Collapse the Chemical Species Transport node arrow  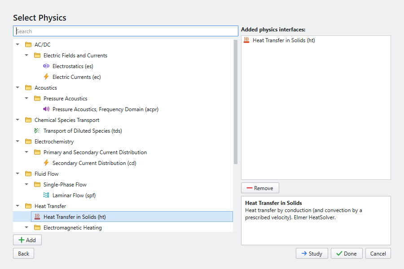point(18,120)
